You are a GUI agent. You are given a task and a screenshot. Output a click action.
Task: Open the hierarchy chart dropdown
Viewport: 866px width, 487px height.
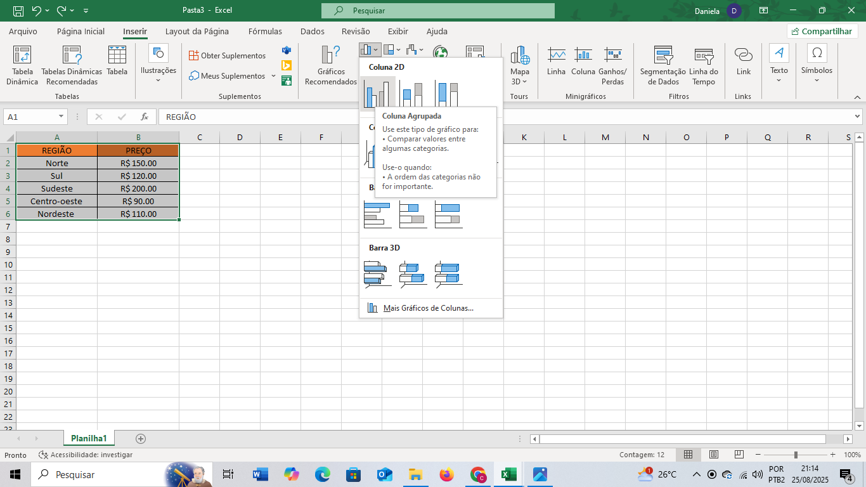point(393,49)
